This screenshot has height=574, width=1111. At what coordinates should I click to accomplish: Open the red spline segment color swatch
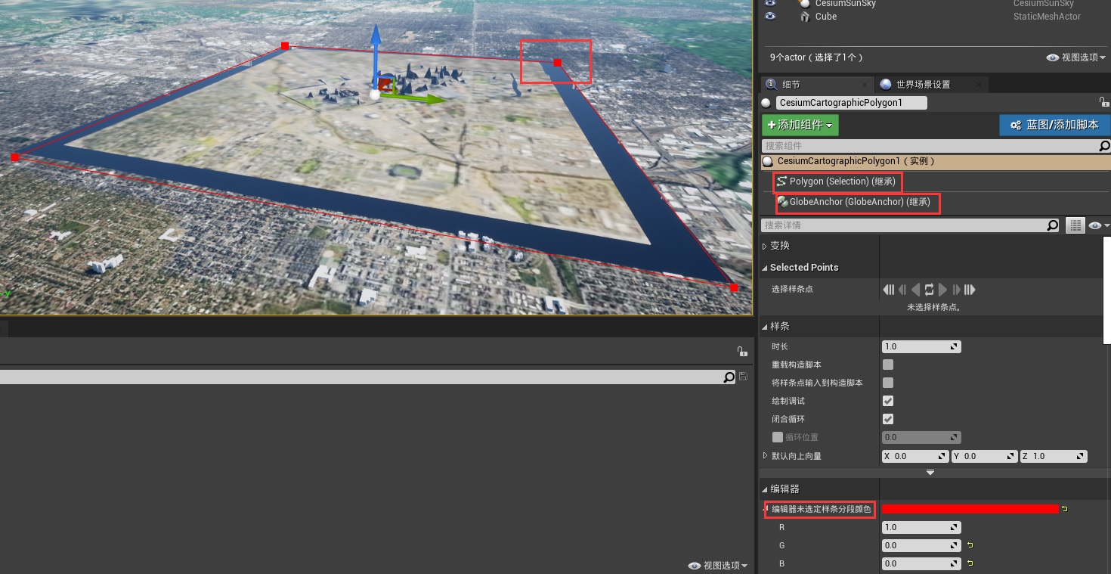point(970,509)
